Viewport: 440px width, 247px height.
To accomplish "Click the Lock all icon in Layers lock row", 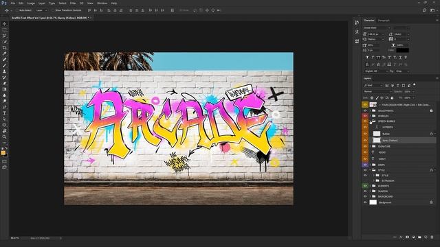I will click(x=392, y=97).
